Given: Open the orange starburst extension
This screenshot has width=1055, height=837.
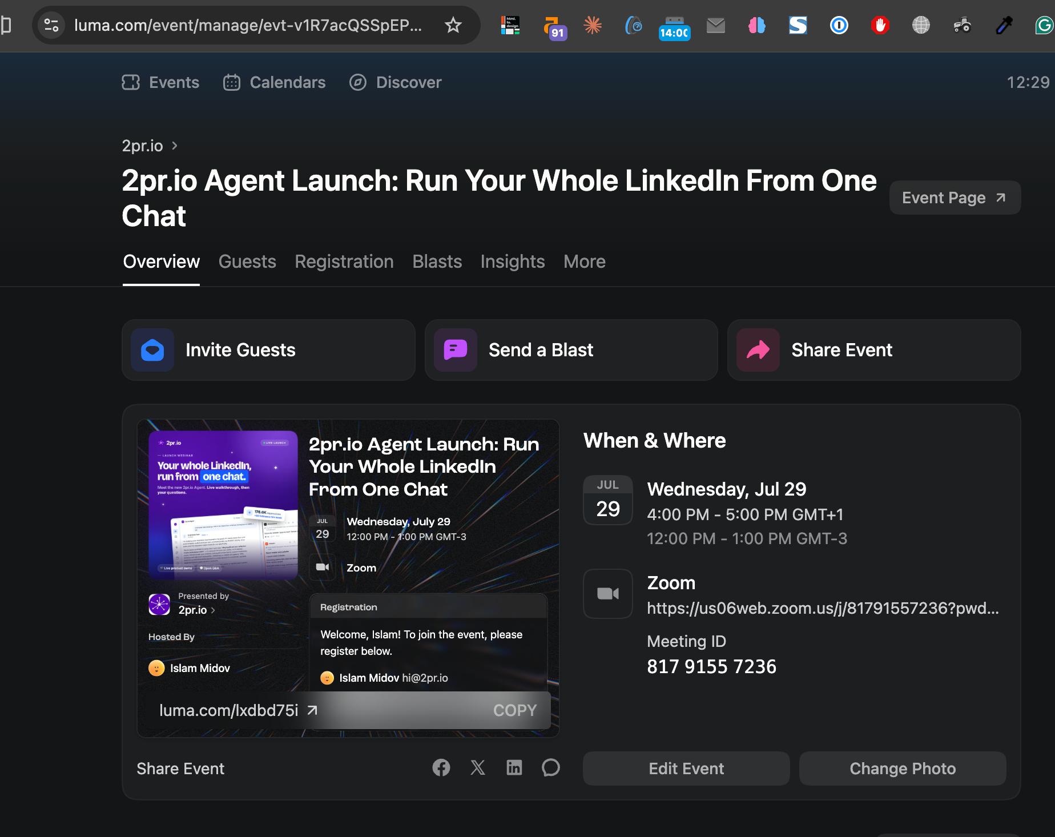Looking at the screenshot, I should click(x=593, y=25).
